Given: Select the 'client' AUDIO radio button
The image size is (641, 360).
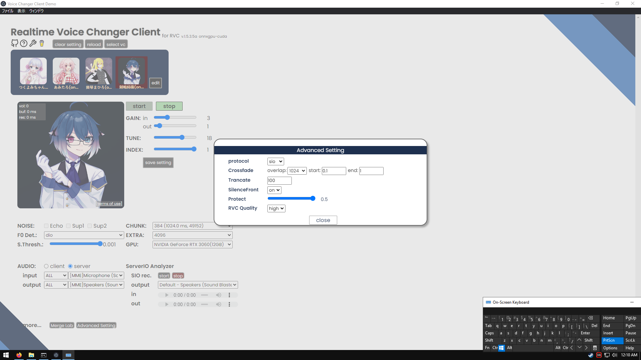Looking at the screenshot, I should tap(46, 266).
